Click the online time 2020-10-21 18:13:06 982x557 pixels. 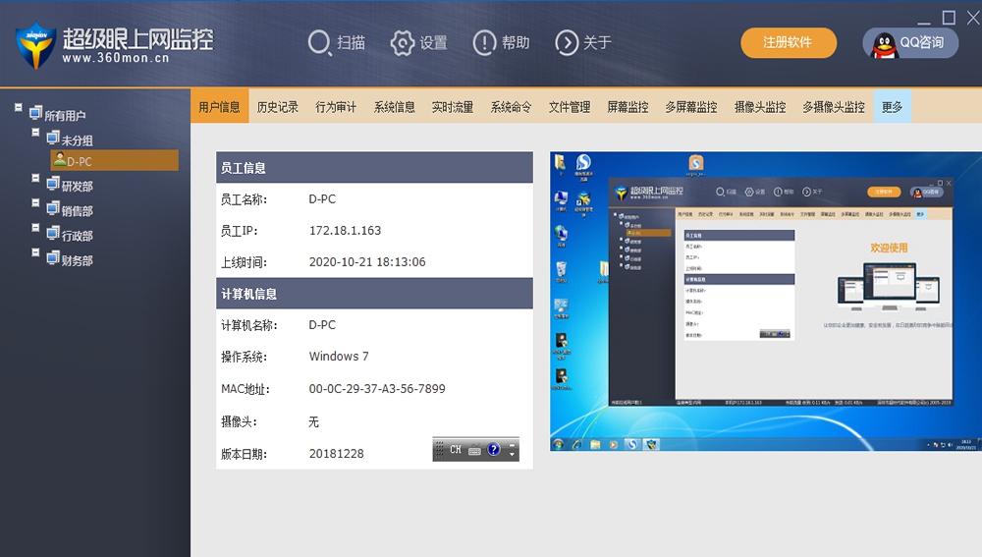click(367, 262)
